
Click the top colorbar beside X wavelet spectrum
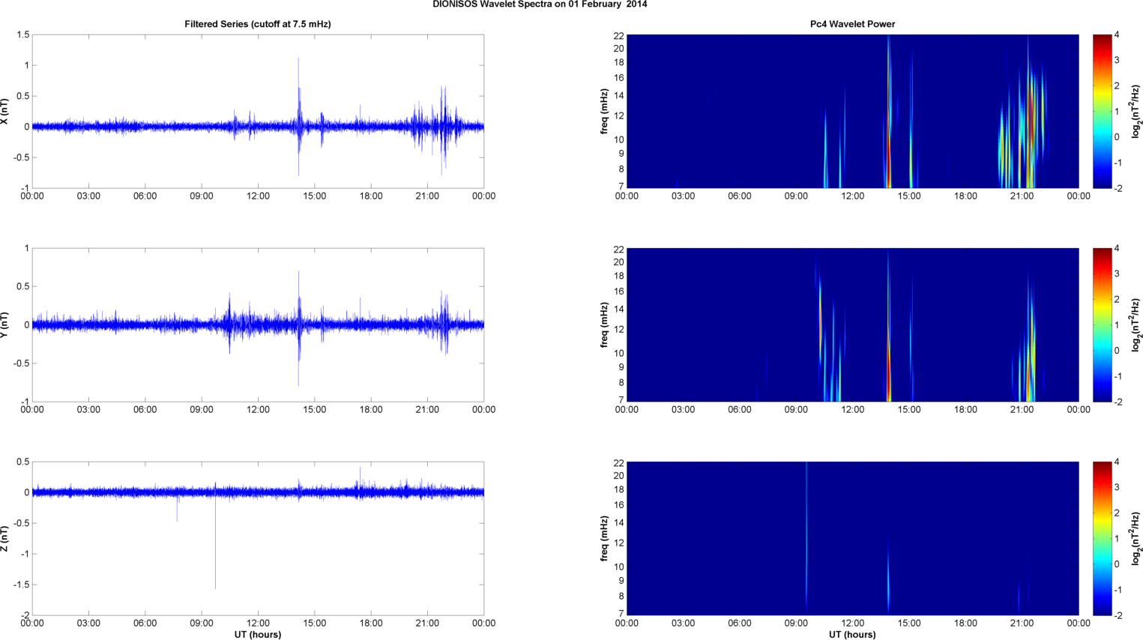click(1102, 111)
